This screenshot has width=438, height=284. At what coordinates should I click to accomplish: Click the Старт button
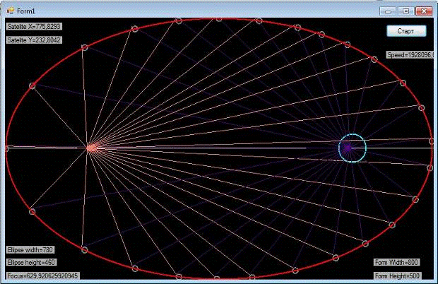coord(407,32)
